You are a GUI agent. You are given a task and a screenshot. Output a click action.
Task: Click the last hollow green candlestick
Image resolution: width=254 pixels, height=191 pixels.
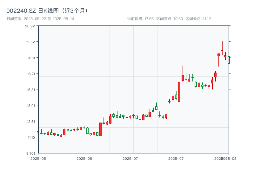pyautogui.click(x=229, y=60)
